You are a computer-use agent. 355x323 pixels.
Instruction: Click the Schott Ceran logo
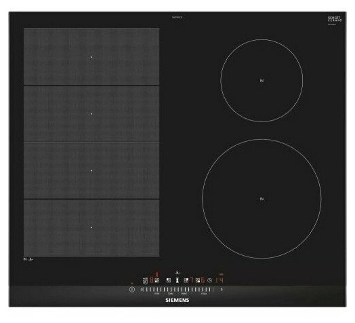(x=335, y=20)
